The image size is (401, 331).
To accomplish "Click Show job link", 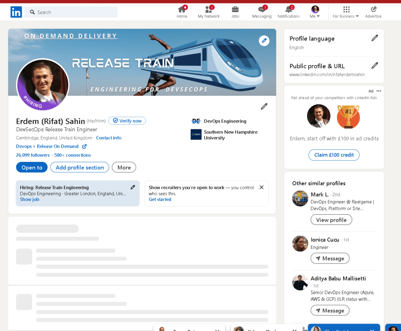I will [x=30, y=199].
